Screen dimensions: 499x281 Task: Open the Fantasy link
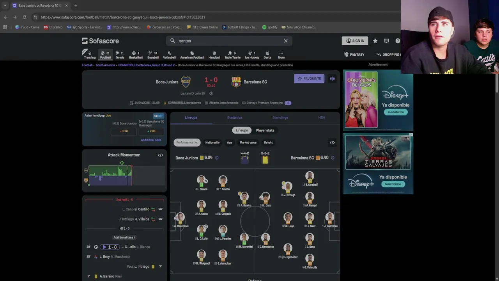coord(354,55)
